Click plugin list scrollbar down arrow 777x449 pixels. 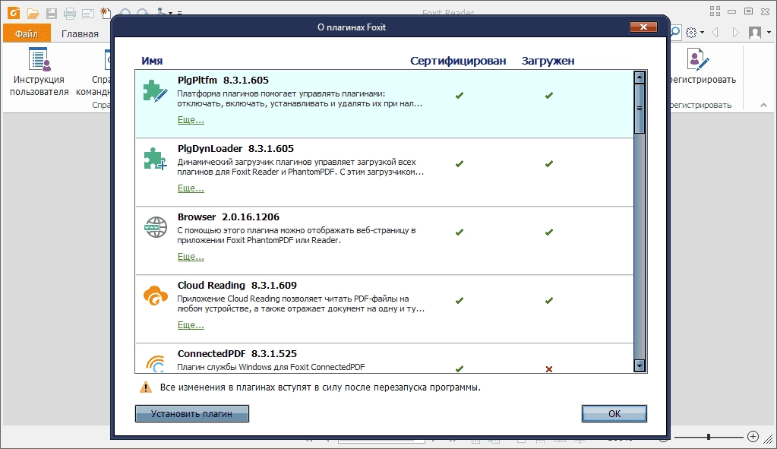pos(640,365)
